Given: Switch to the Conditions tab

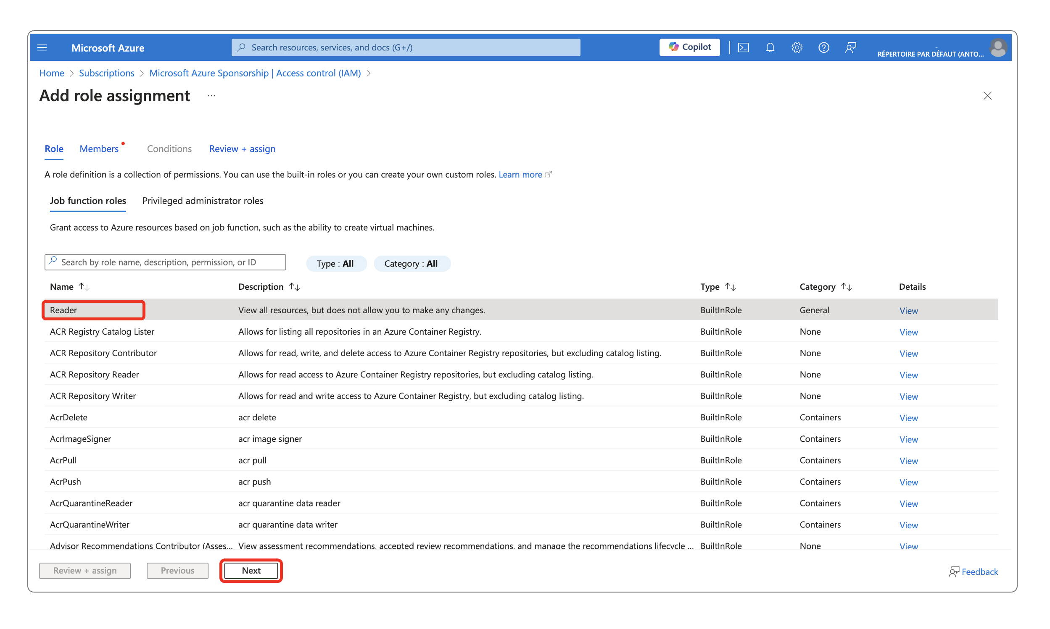Looking at the screenshot, I should point(169,149).
